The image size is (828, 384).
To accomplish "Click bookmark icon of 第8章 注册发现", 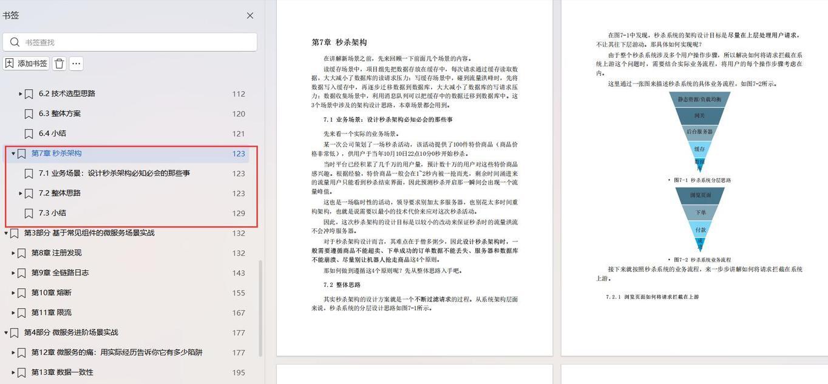I will 21,253.
